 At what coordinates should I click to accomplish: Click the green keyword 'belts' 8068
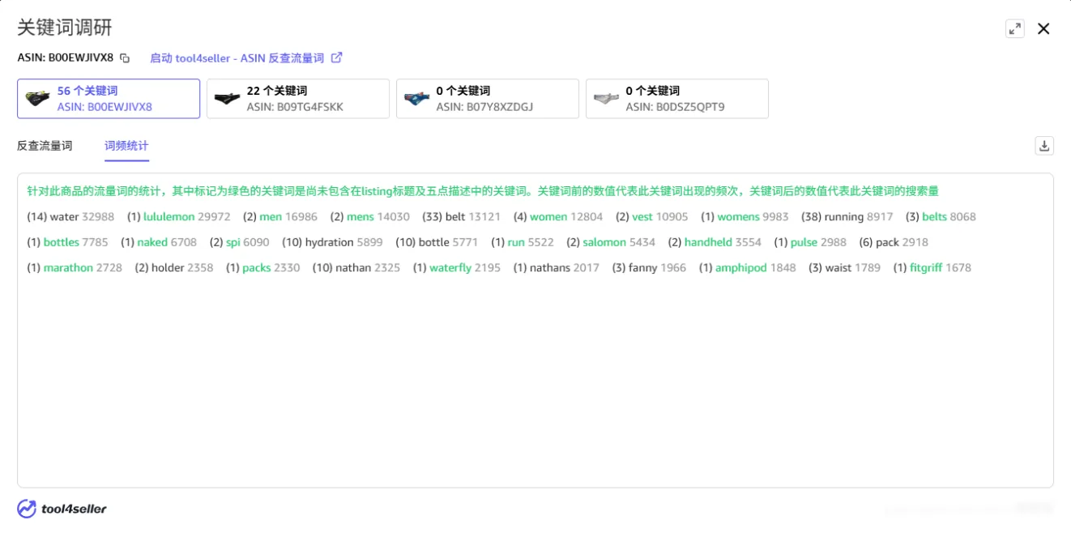[x=934, y=217]
